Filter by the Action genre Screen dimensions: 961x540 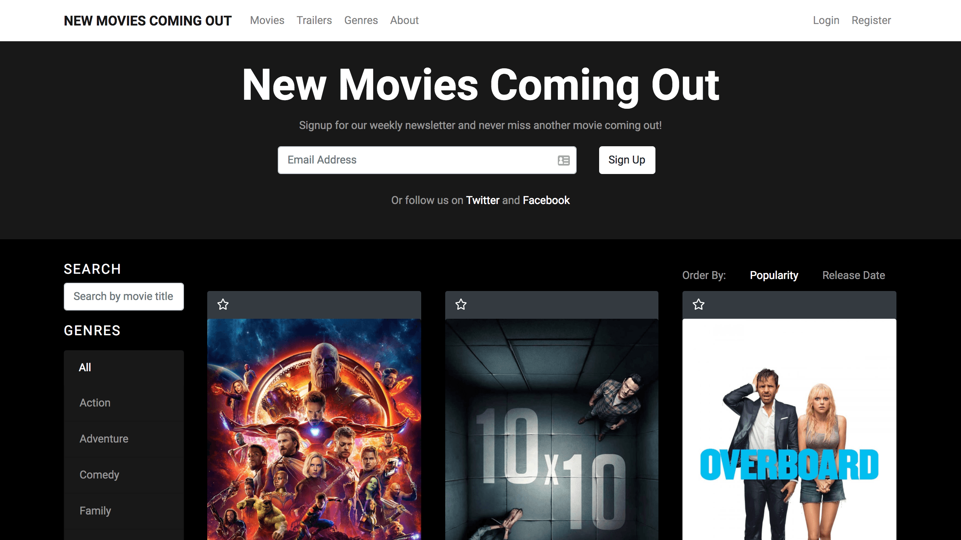(124, 403)
